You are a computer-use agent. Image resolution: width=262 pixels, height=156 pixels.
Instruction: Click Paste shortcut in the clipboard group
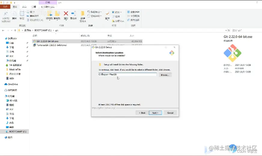pos(35,20)
